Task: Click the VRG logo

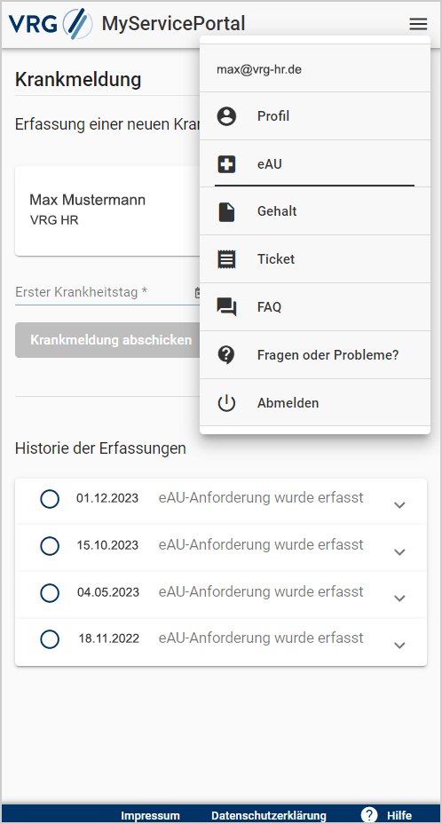Action: click(x=51, y=24)
